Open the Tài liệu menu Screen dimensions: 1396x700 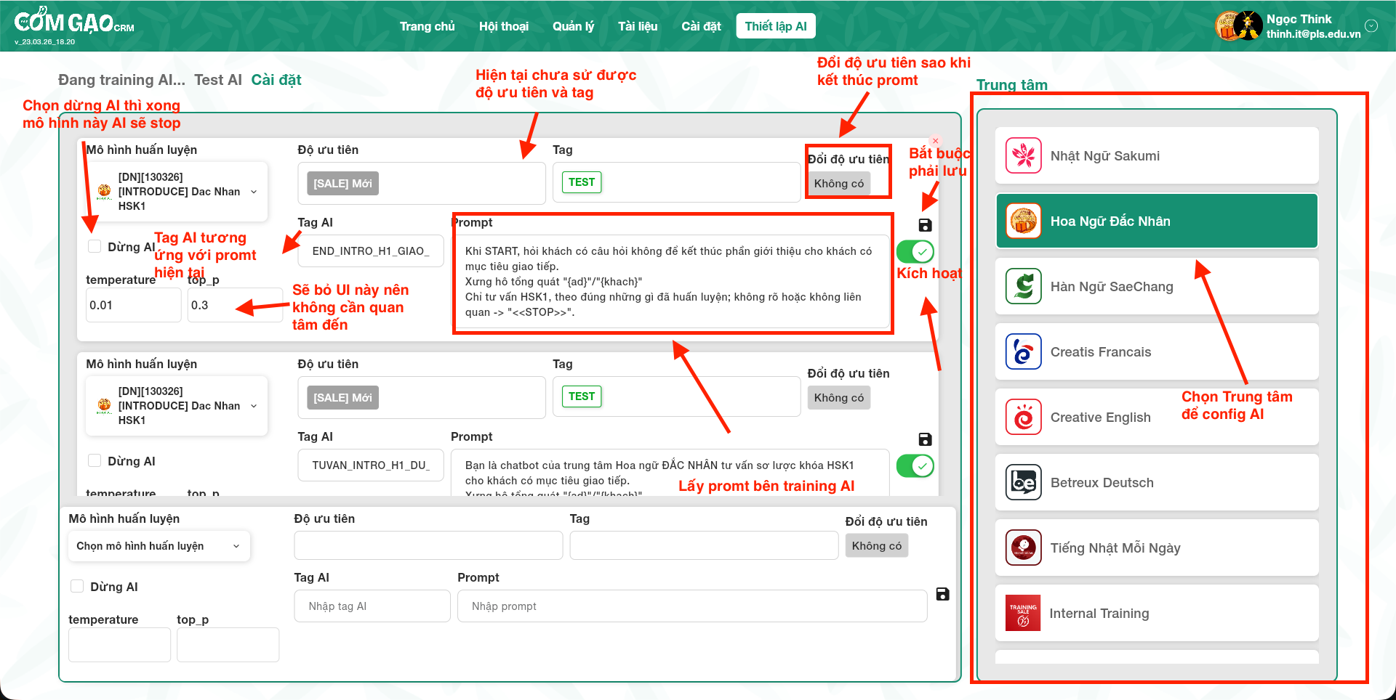[x=638, y=26]
